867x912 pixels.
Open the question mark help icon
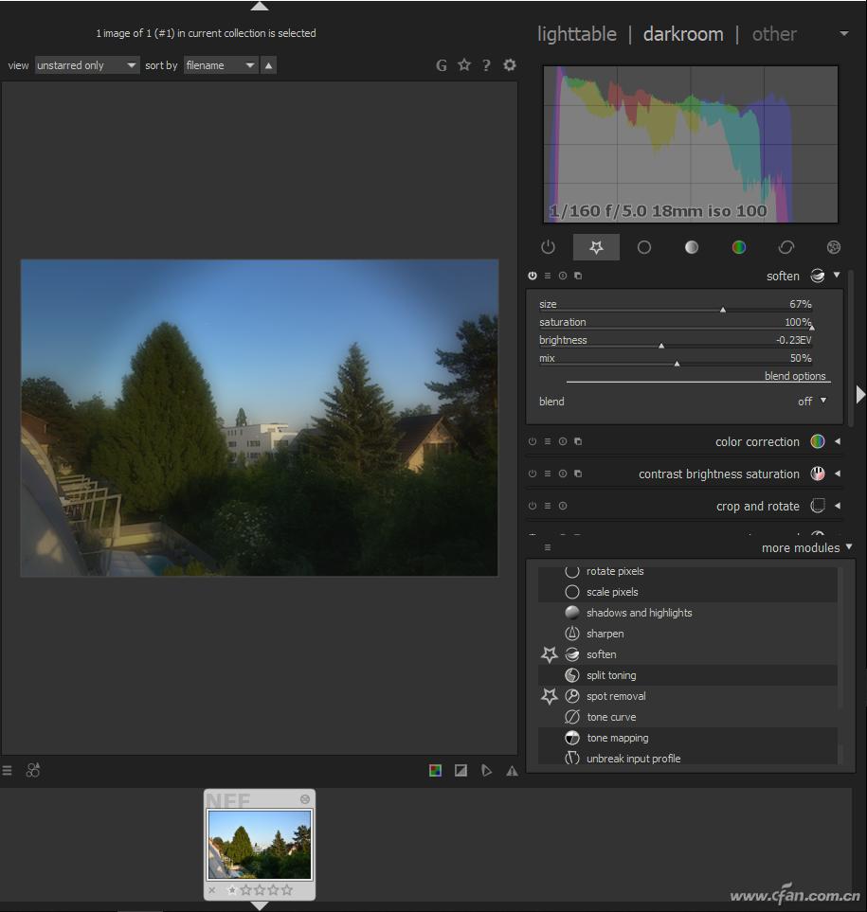click(486, 65)
